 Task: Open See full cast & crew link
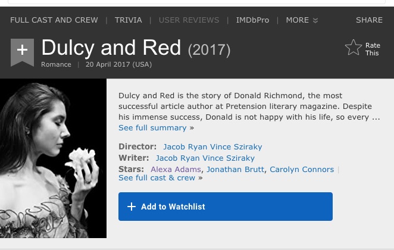click(157, 178)
